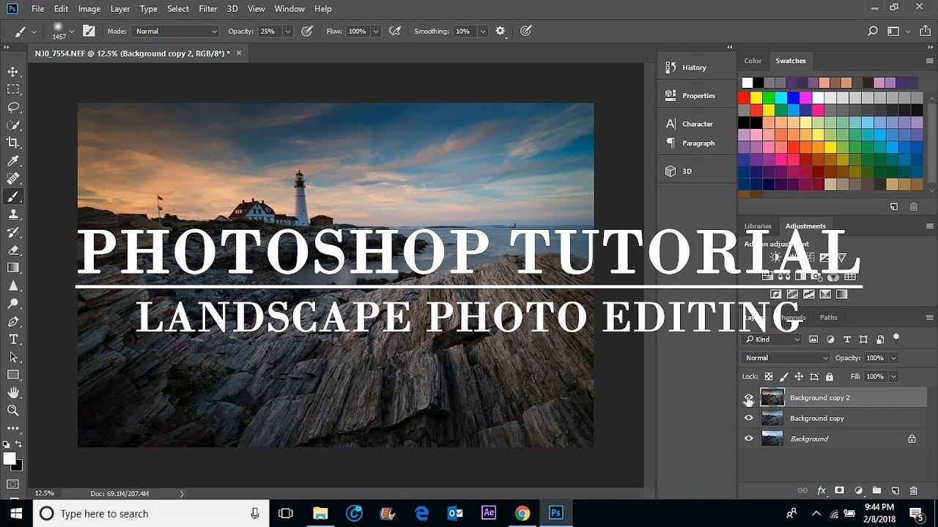Create a new layer with bottom icon
938x527 pixels.
tap(895, 490)
